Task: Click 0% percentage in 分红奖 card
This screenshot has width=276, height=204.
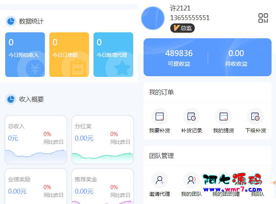Action: coord(114,134)
